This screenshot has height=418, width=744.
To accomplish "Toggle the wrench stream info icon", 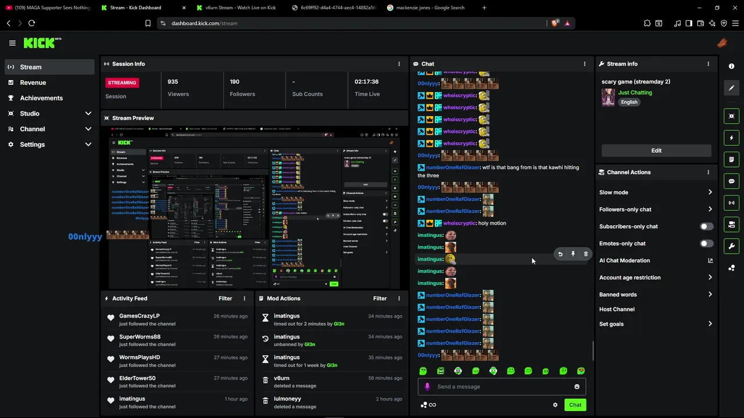I will pyautogui.click(x=731, y=246).
